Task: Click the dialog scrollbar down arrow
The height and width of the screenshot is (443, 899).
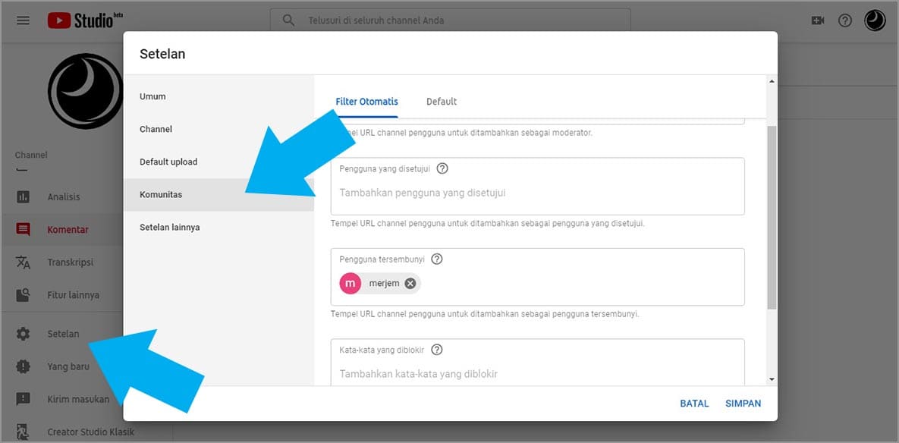Action: [772, 379]
